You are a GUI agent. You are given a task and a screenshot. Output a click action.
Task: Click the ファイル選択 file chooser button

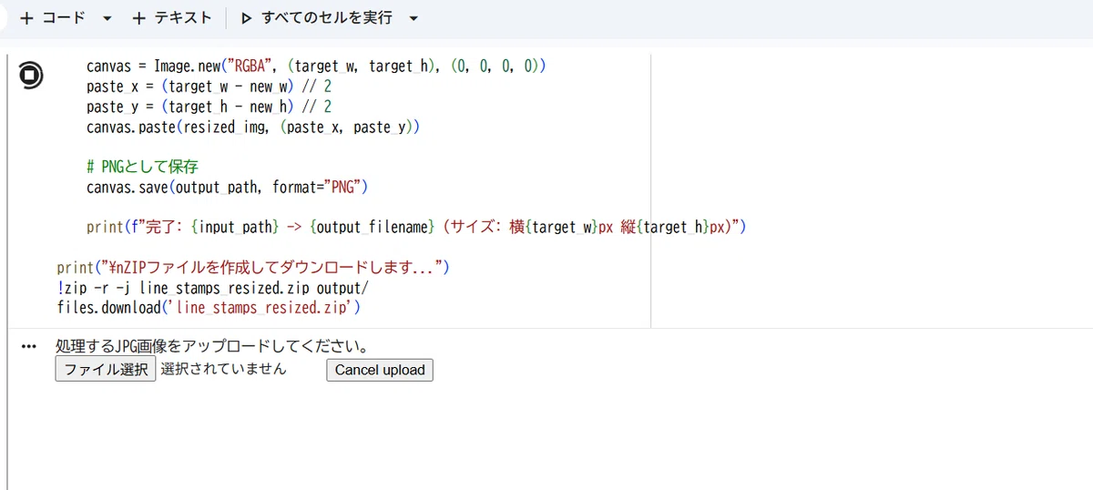click(106, 370)
